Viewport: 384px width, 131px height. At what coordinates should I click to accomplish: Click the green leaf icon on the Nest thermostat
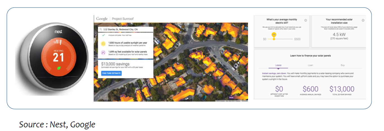59,68
